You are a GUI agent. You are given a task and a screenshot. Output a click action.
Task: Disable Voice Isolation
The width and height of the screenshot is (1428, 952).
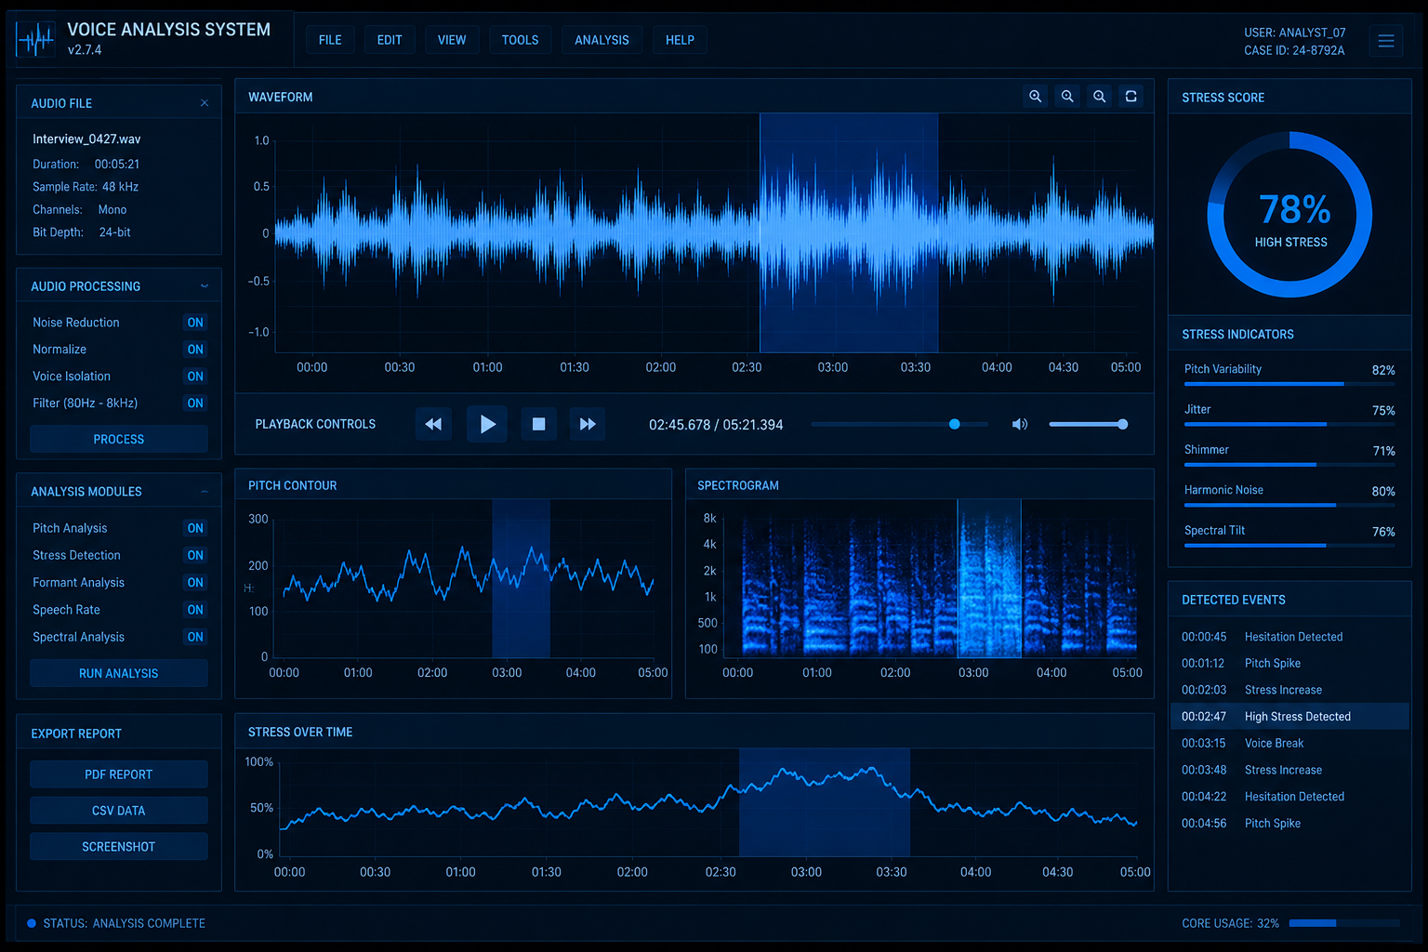coord(195,377)
